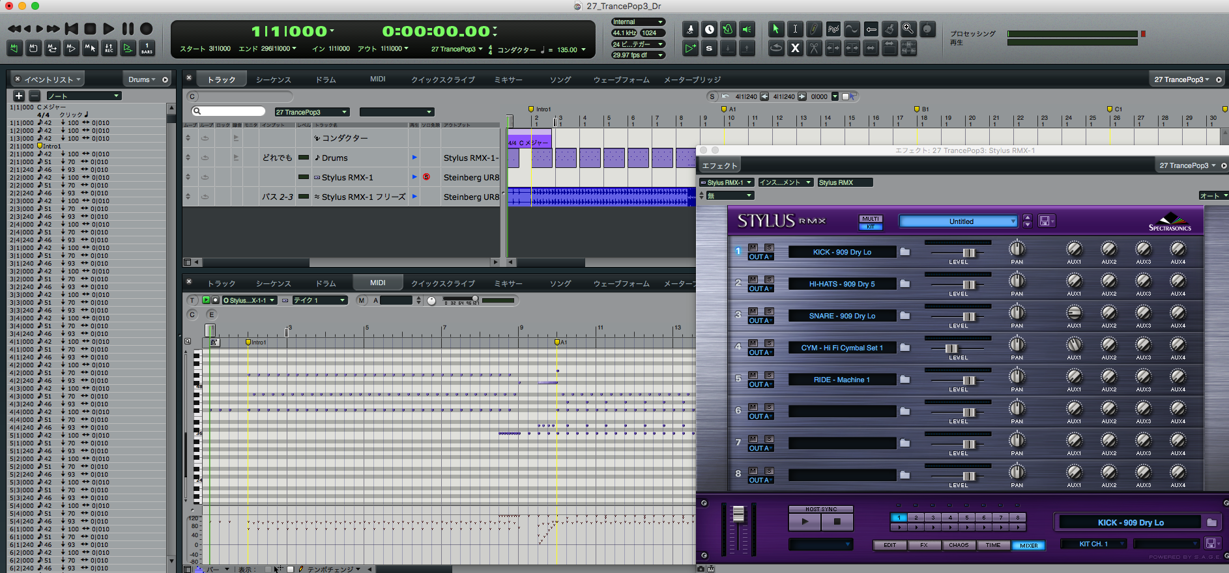The image size is (1229, 573).
Task: Open the 27 TrancePop3 dropdown in tracks list
Action: pyautogui.click(x=312, y=112)
